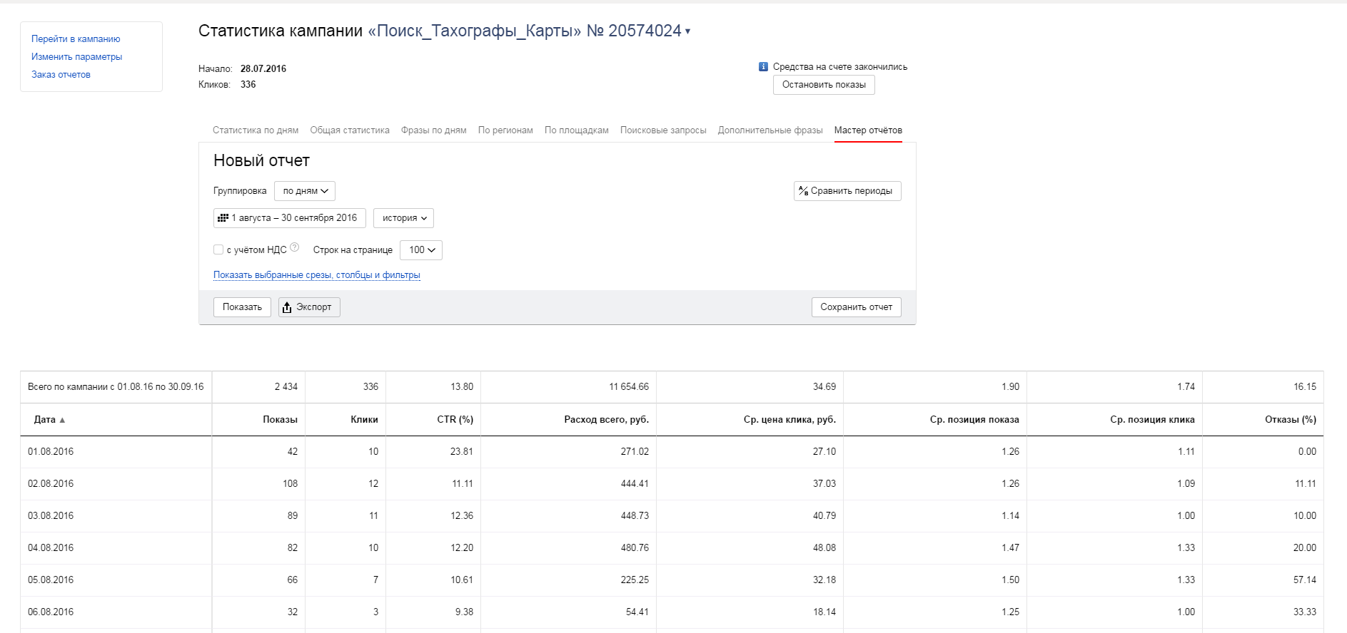Toggle the с учётом НДС checkbox
Viewport: 1347px width, 633px height.
pyautogui.click(x=218, y=249)
